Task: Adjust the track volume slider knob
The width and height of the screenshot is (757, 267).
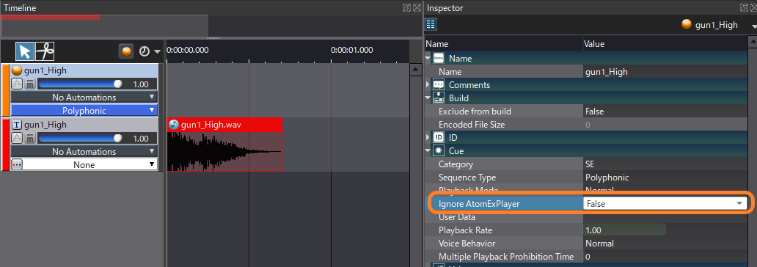Action: click(x=118, y=138)
